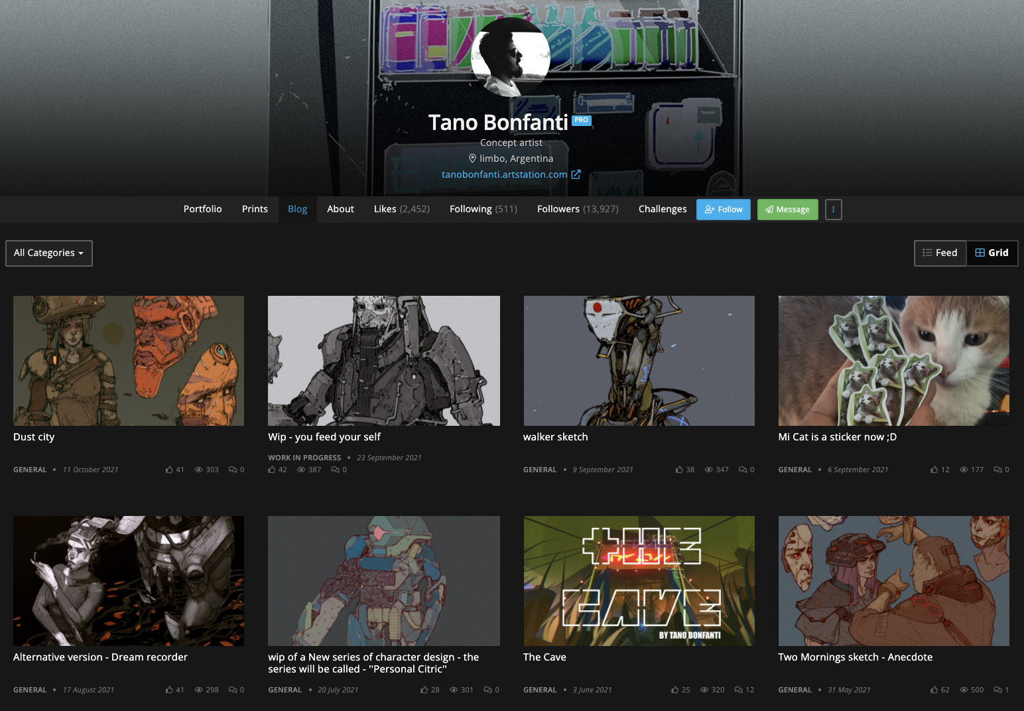
Task: Follow Tano Bonfanti
Action: [x=724, y=210]
